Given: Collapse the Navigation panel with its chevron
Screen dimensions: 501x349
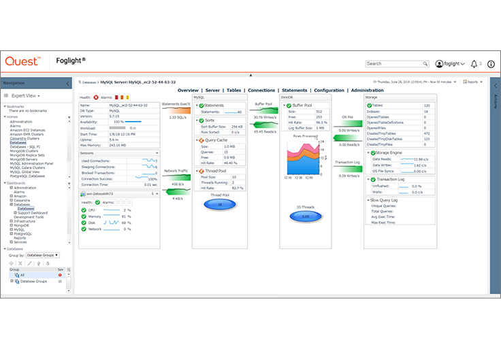Looking at the screenshot, I should [x=68, y=84].
